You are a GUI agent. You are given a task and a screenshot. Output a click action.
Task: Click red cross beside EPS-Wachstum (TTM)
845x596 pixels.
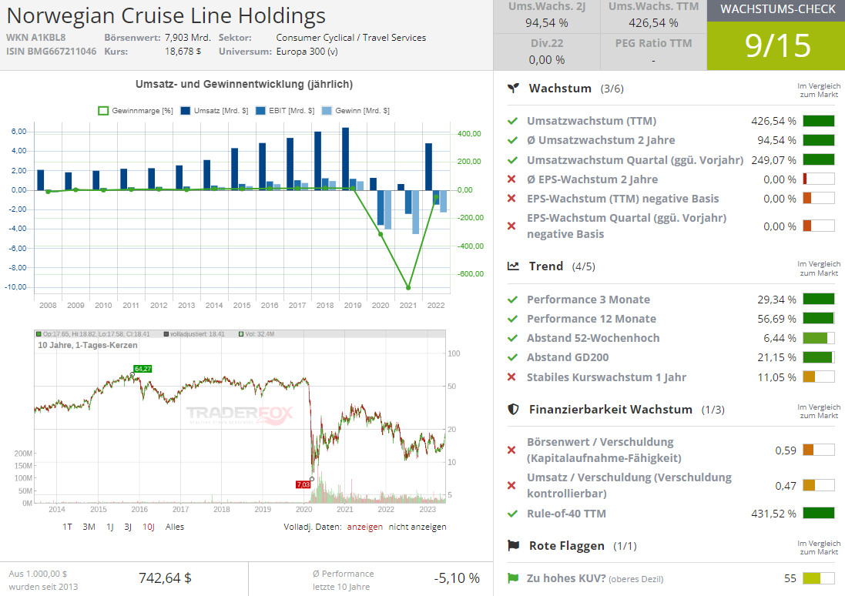512,199
